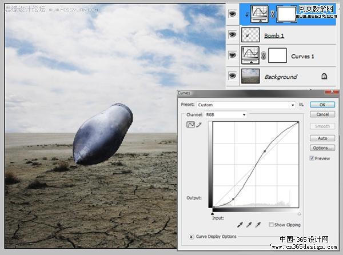Select the black point eyedropper
343x255 pixels.
(240, 225)
